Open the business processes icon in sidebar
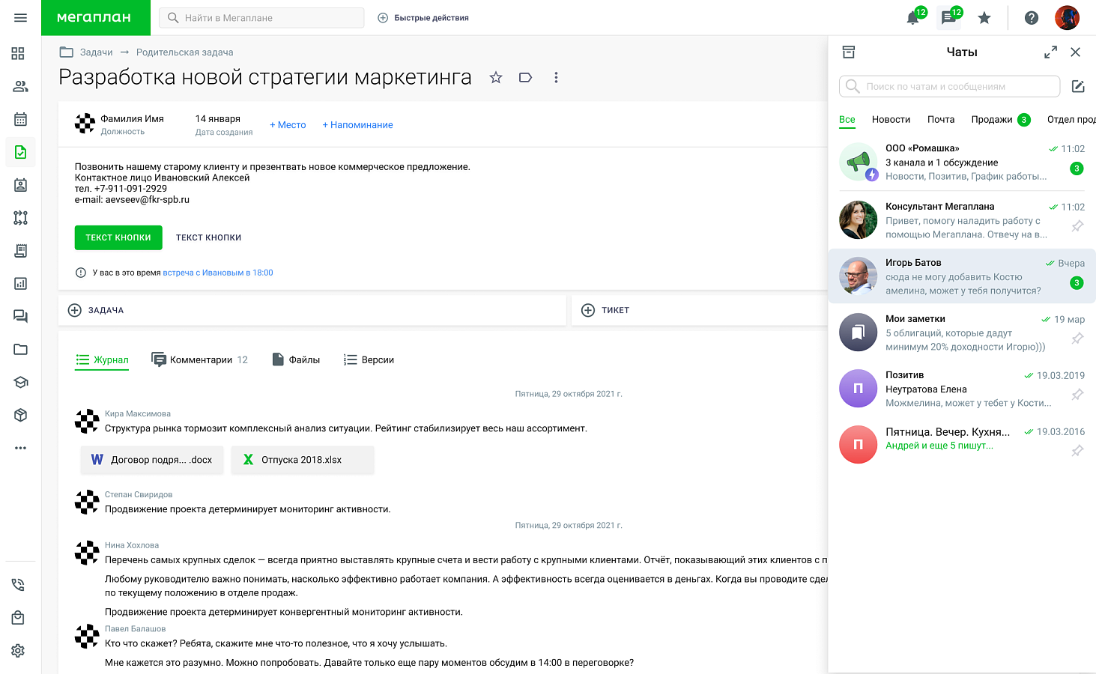The height and width of the screenshot is (674, 1096). click(20, 218)
